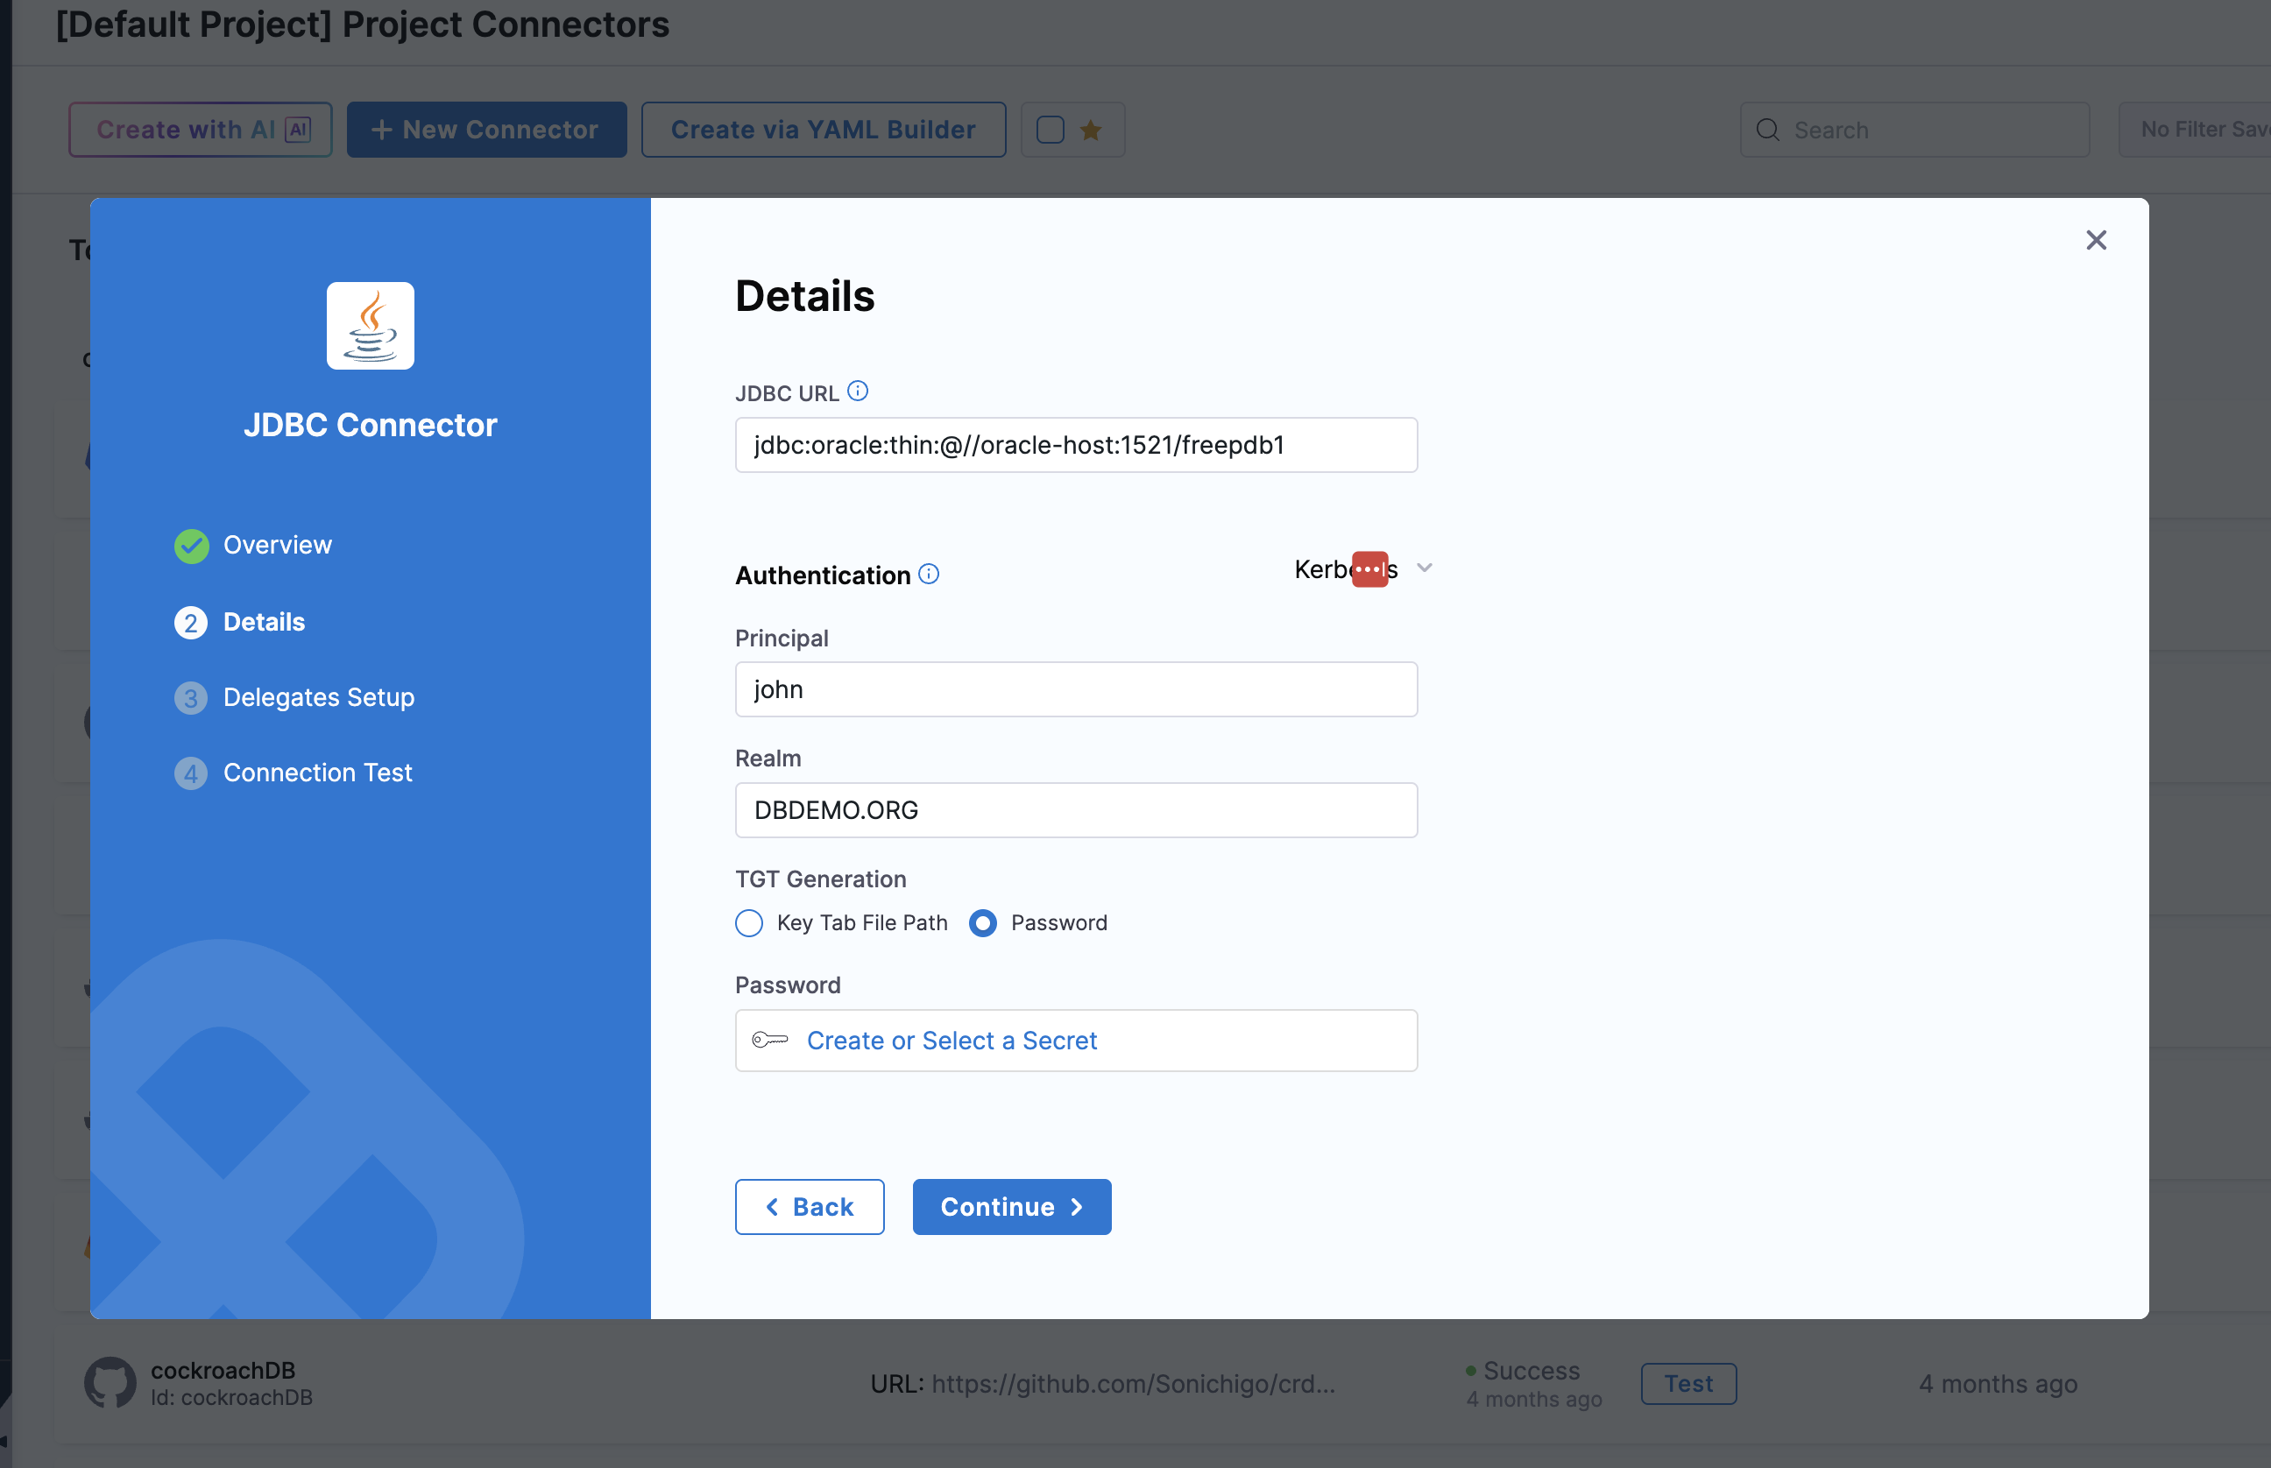Click the GitHub icon next to cockroachDB
2271x1468 pixels.
click(110, 1382)
